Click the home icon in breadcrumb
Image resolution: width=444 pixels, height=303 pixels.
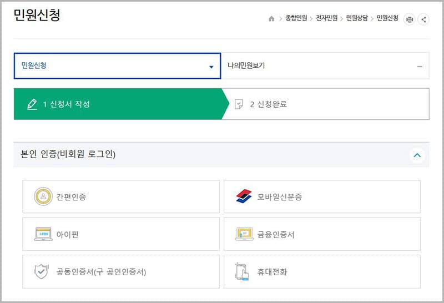271,19
